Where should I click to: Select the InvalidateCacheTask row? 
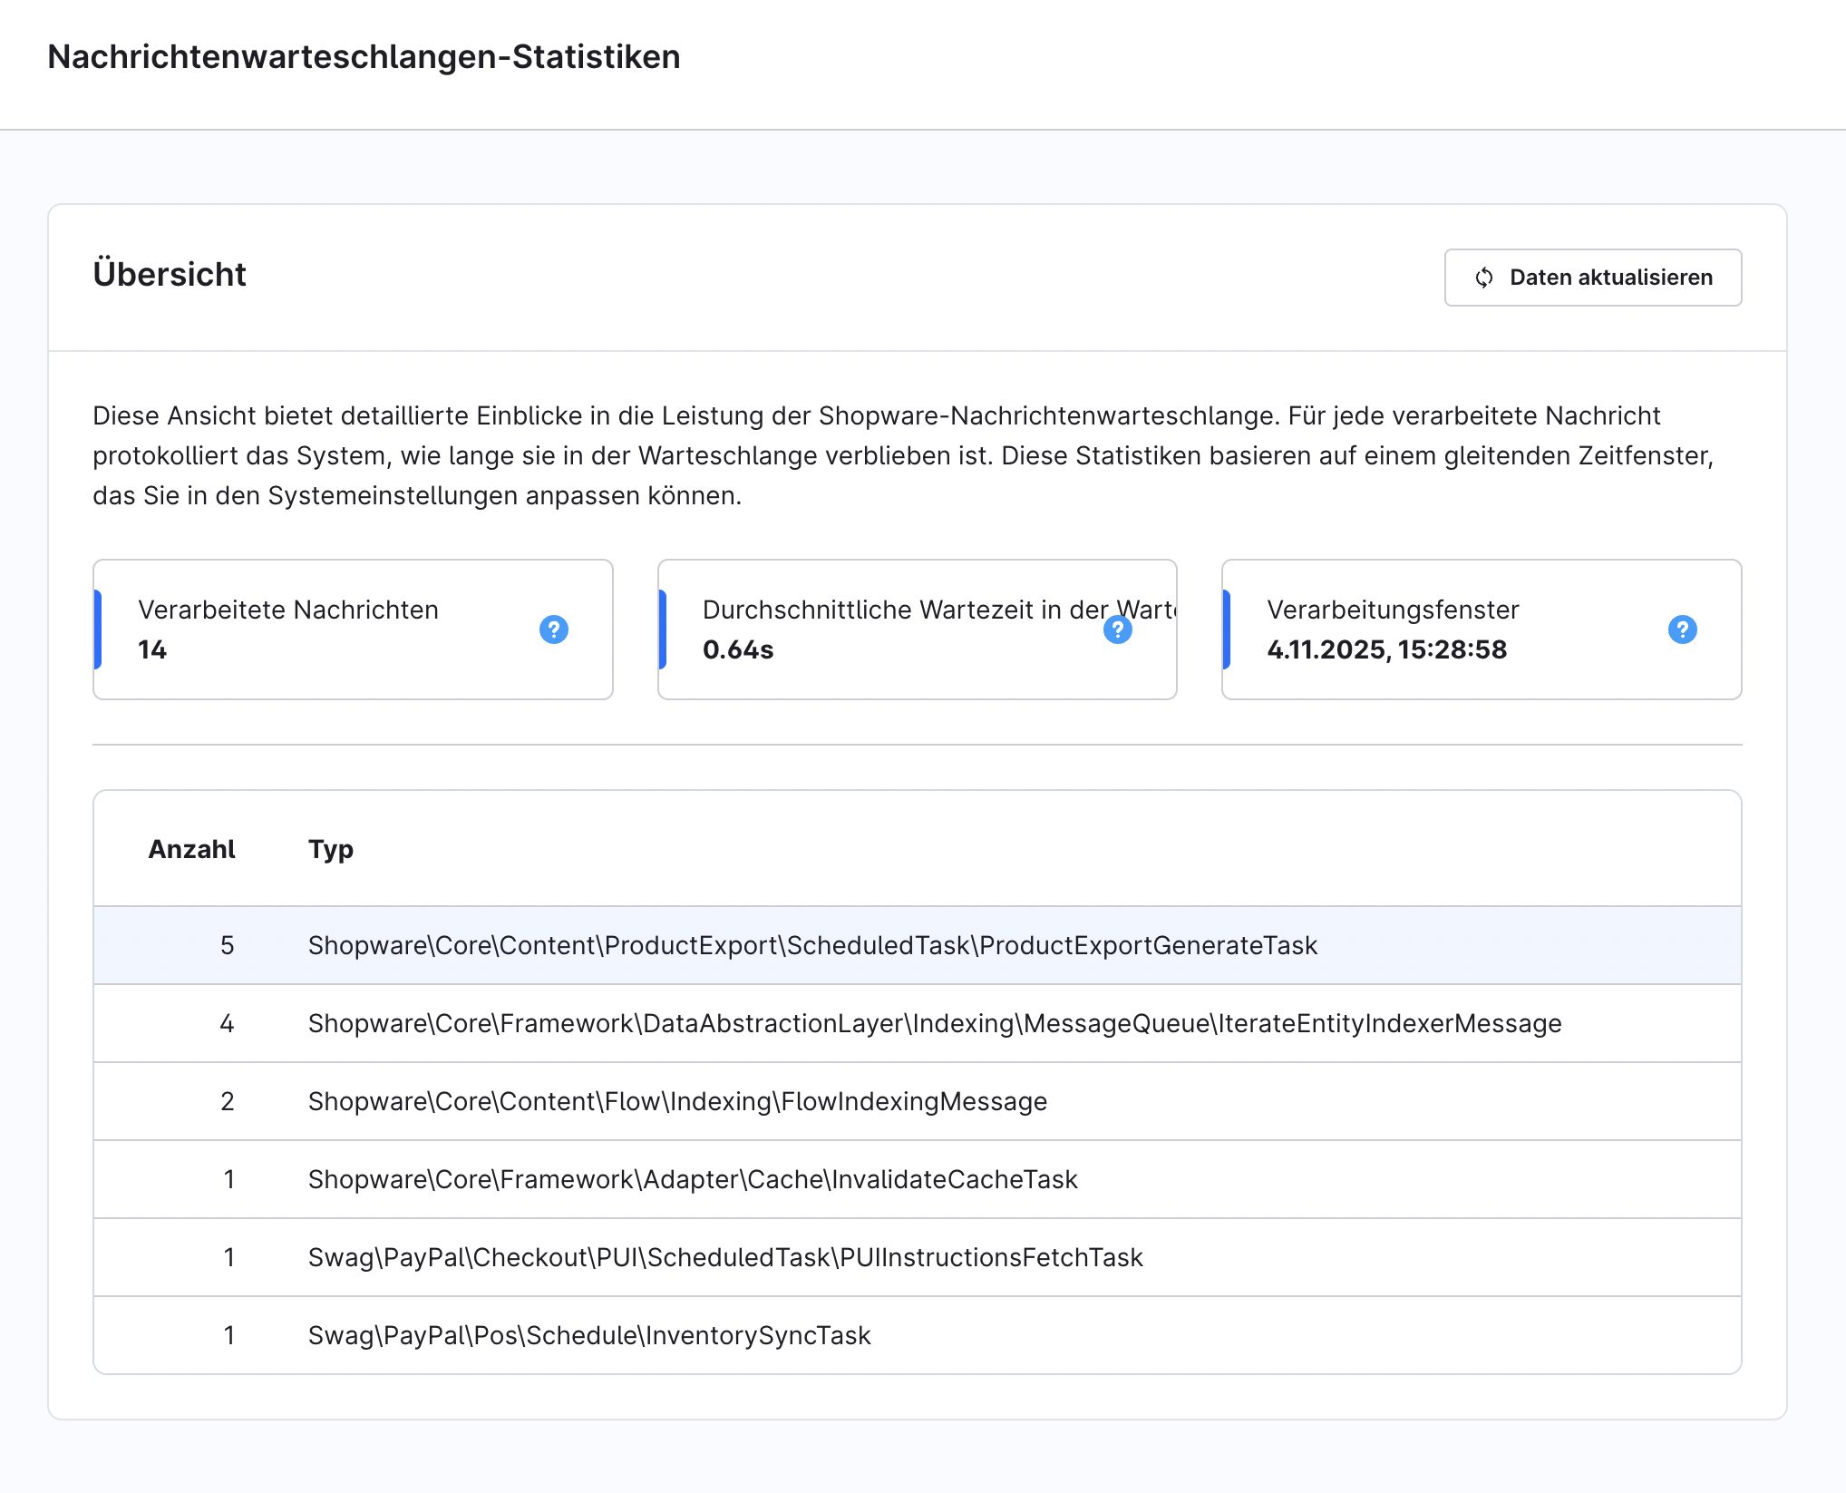coord(692,1179)
